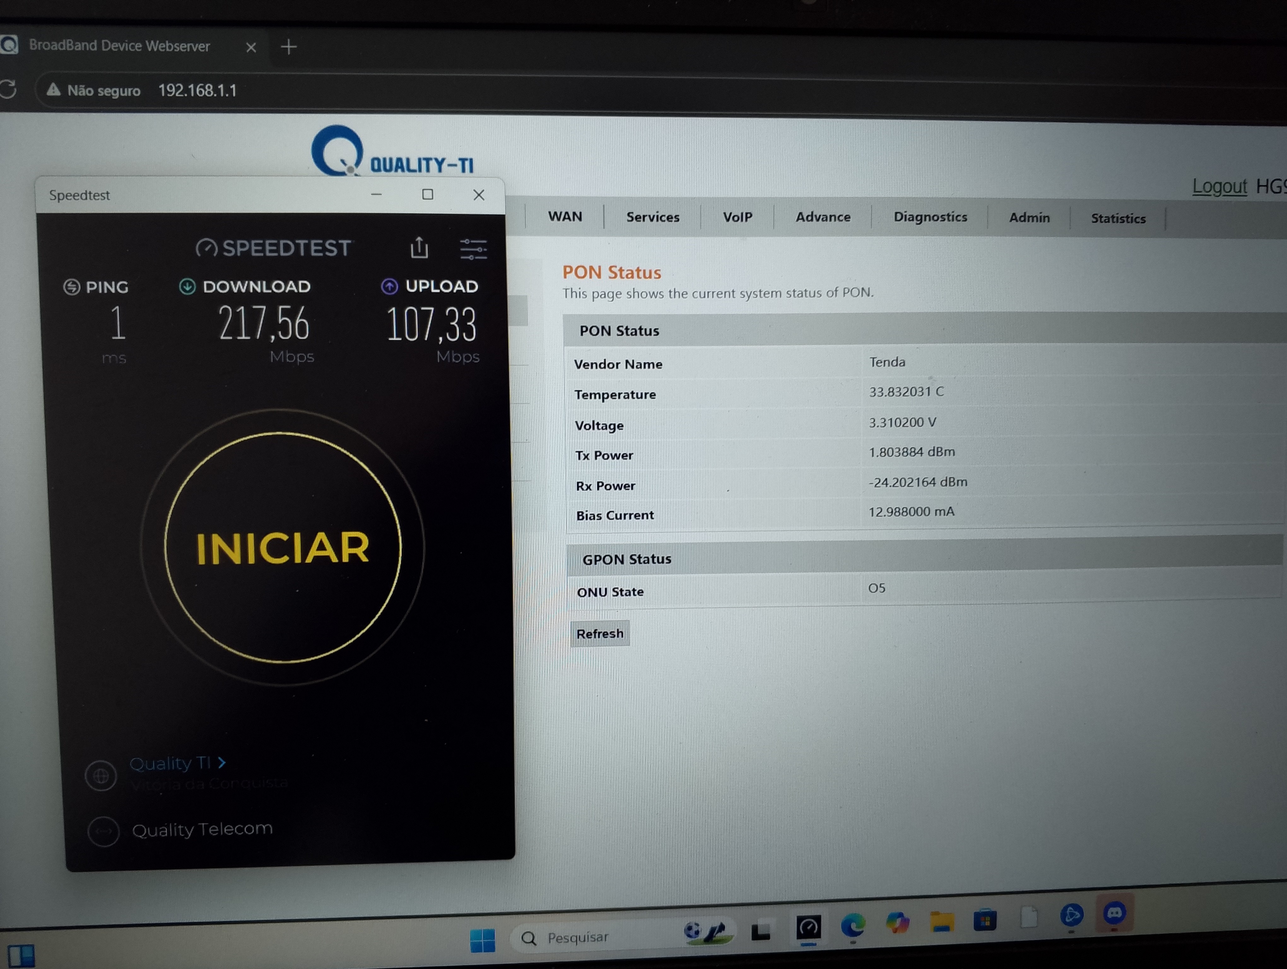Switch to the WAN tab
The height and width of the screenshot is (969, 1287).
564,216
